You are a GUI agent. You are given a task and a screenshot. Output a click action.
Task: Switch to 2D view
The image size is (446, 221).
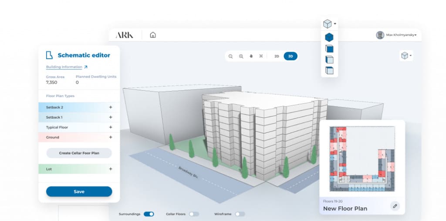coord(277,56)
